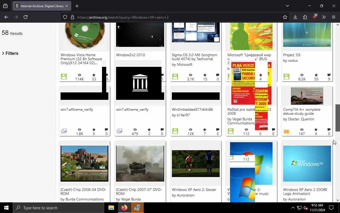Image resolution: width=340 pixels, height=213 pixels.
Task: Open (Czech) Chip 2008-04 DVD-ROM title
Action: 83,191
